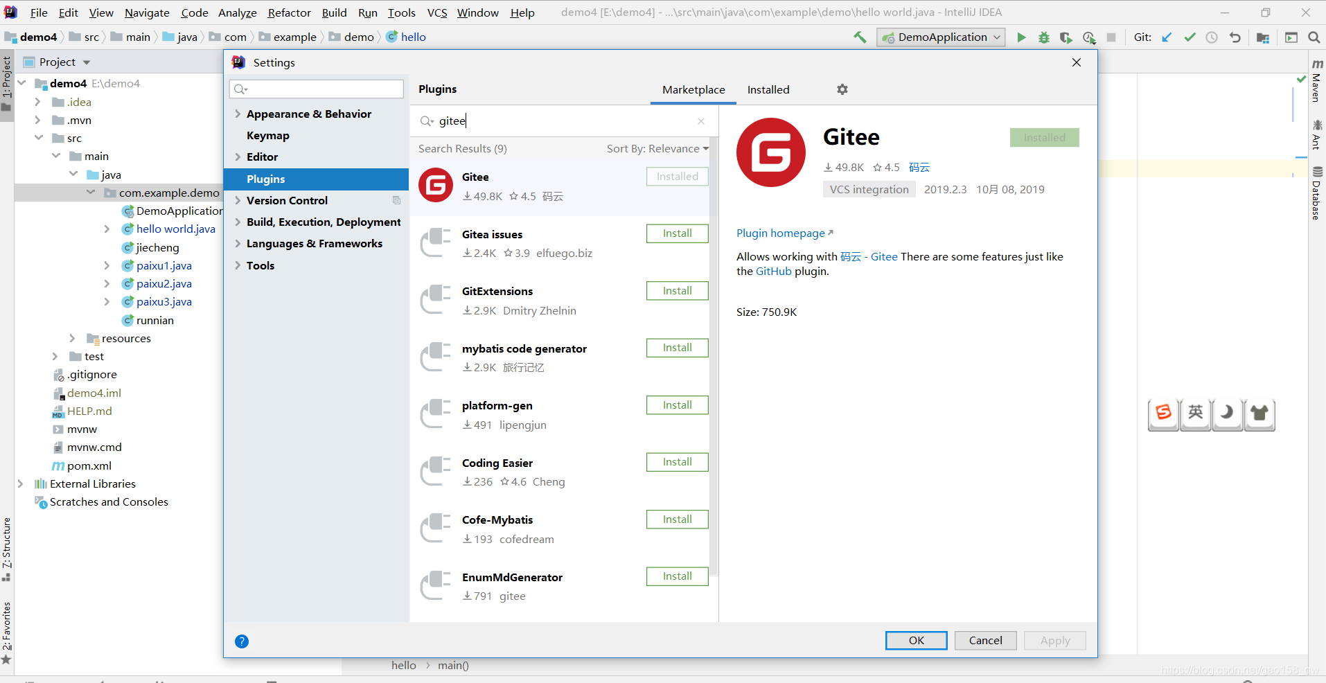This screenshot has width=1326, height=683.
Task: Clear the gitee search text with X
Action: click(701, 121)
